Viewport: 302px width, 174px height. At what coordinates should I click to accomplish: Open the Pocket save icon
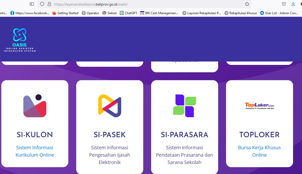coord(284,4)
